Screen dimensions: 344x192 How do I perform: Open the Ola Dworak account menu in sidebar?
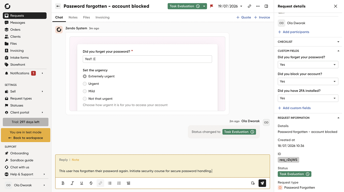tap(26, 185)
